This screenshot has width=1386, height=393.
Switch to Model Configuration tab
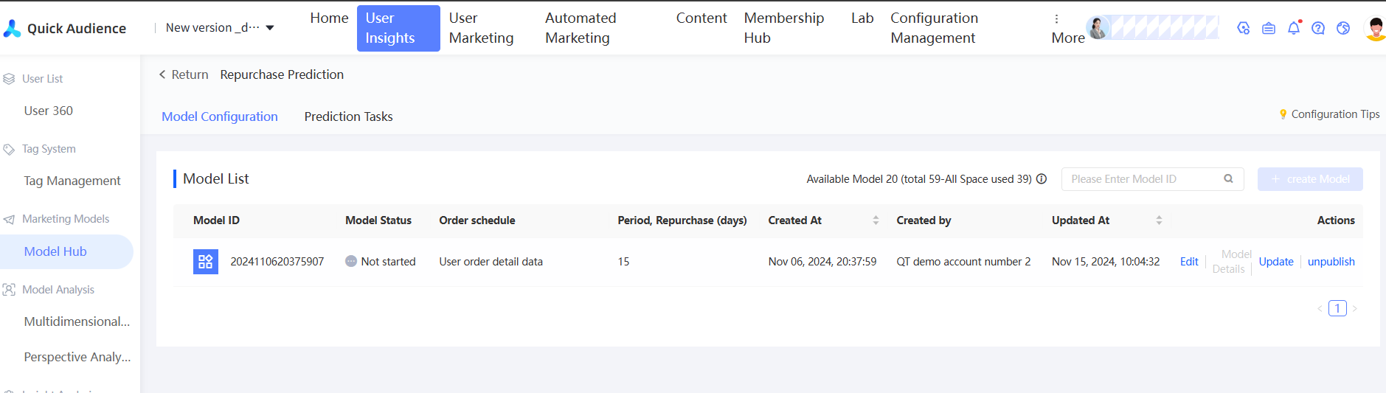coord(220,116)
